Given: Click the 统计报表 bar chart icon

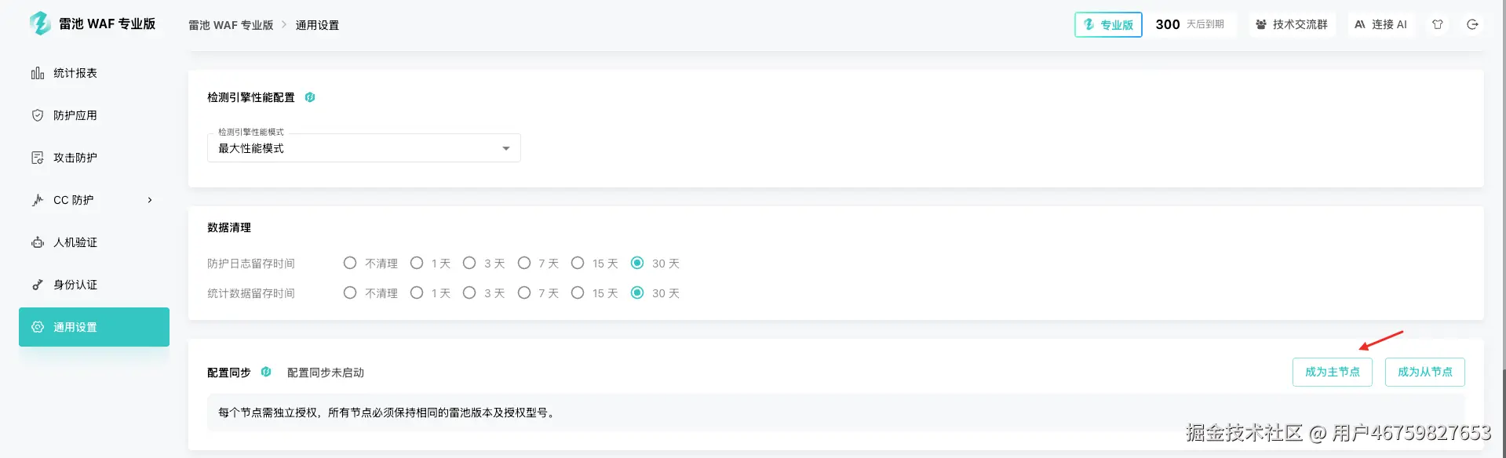Looking at the screenshot, I should pos(38,73).
